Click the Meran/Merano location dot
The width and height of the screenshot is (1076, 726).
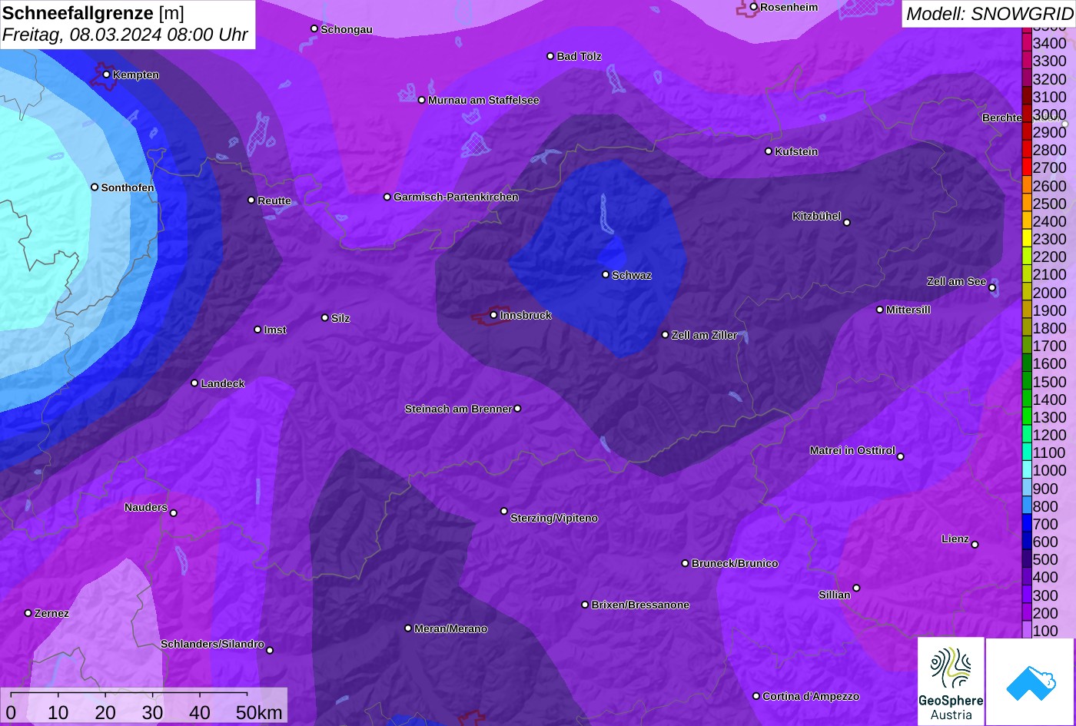pos(408,628)
